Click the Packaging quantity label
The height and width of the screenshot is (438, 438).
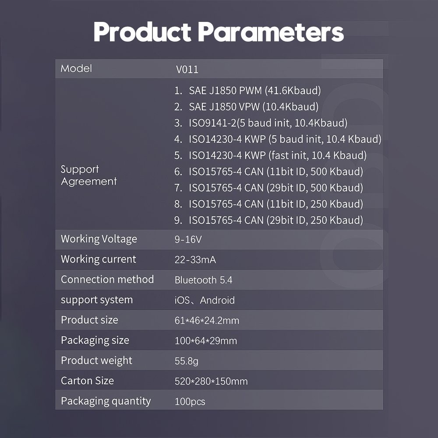(106, 401)
